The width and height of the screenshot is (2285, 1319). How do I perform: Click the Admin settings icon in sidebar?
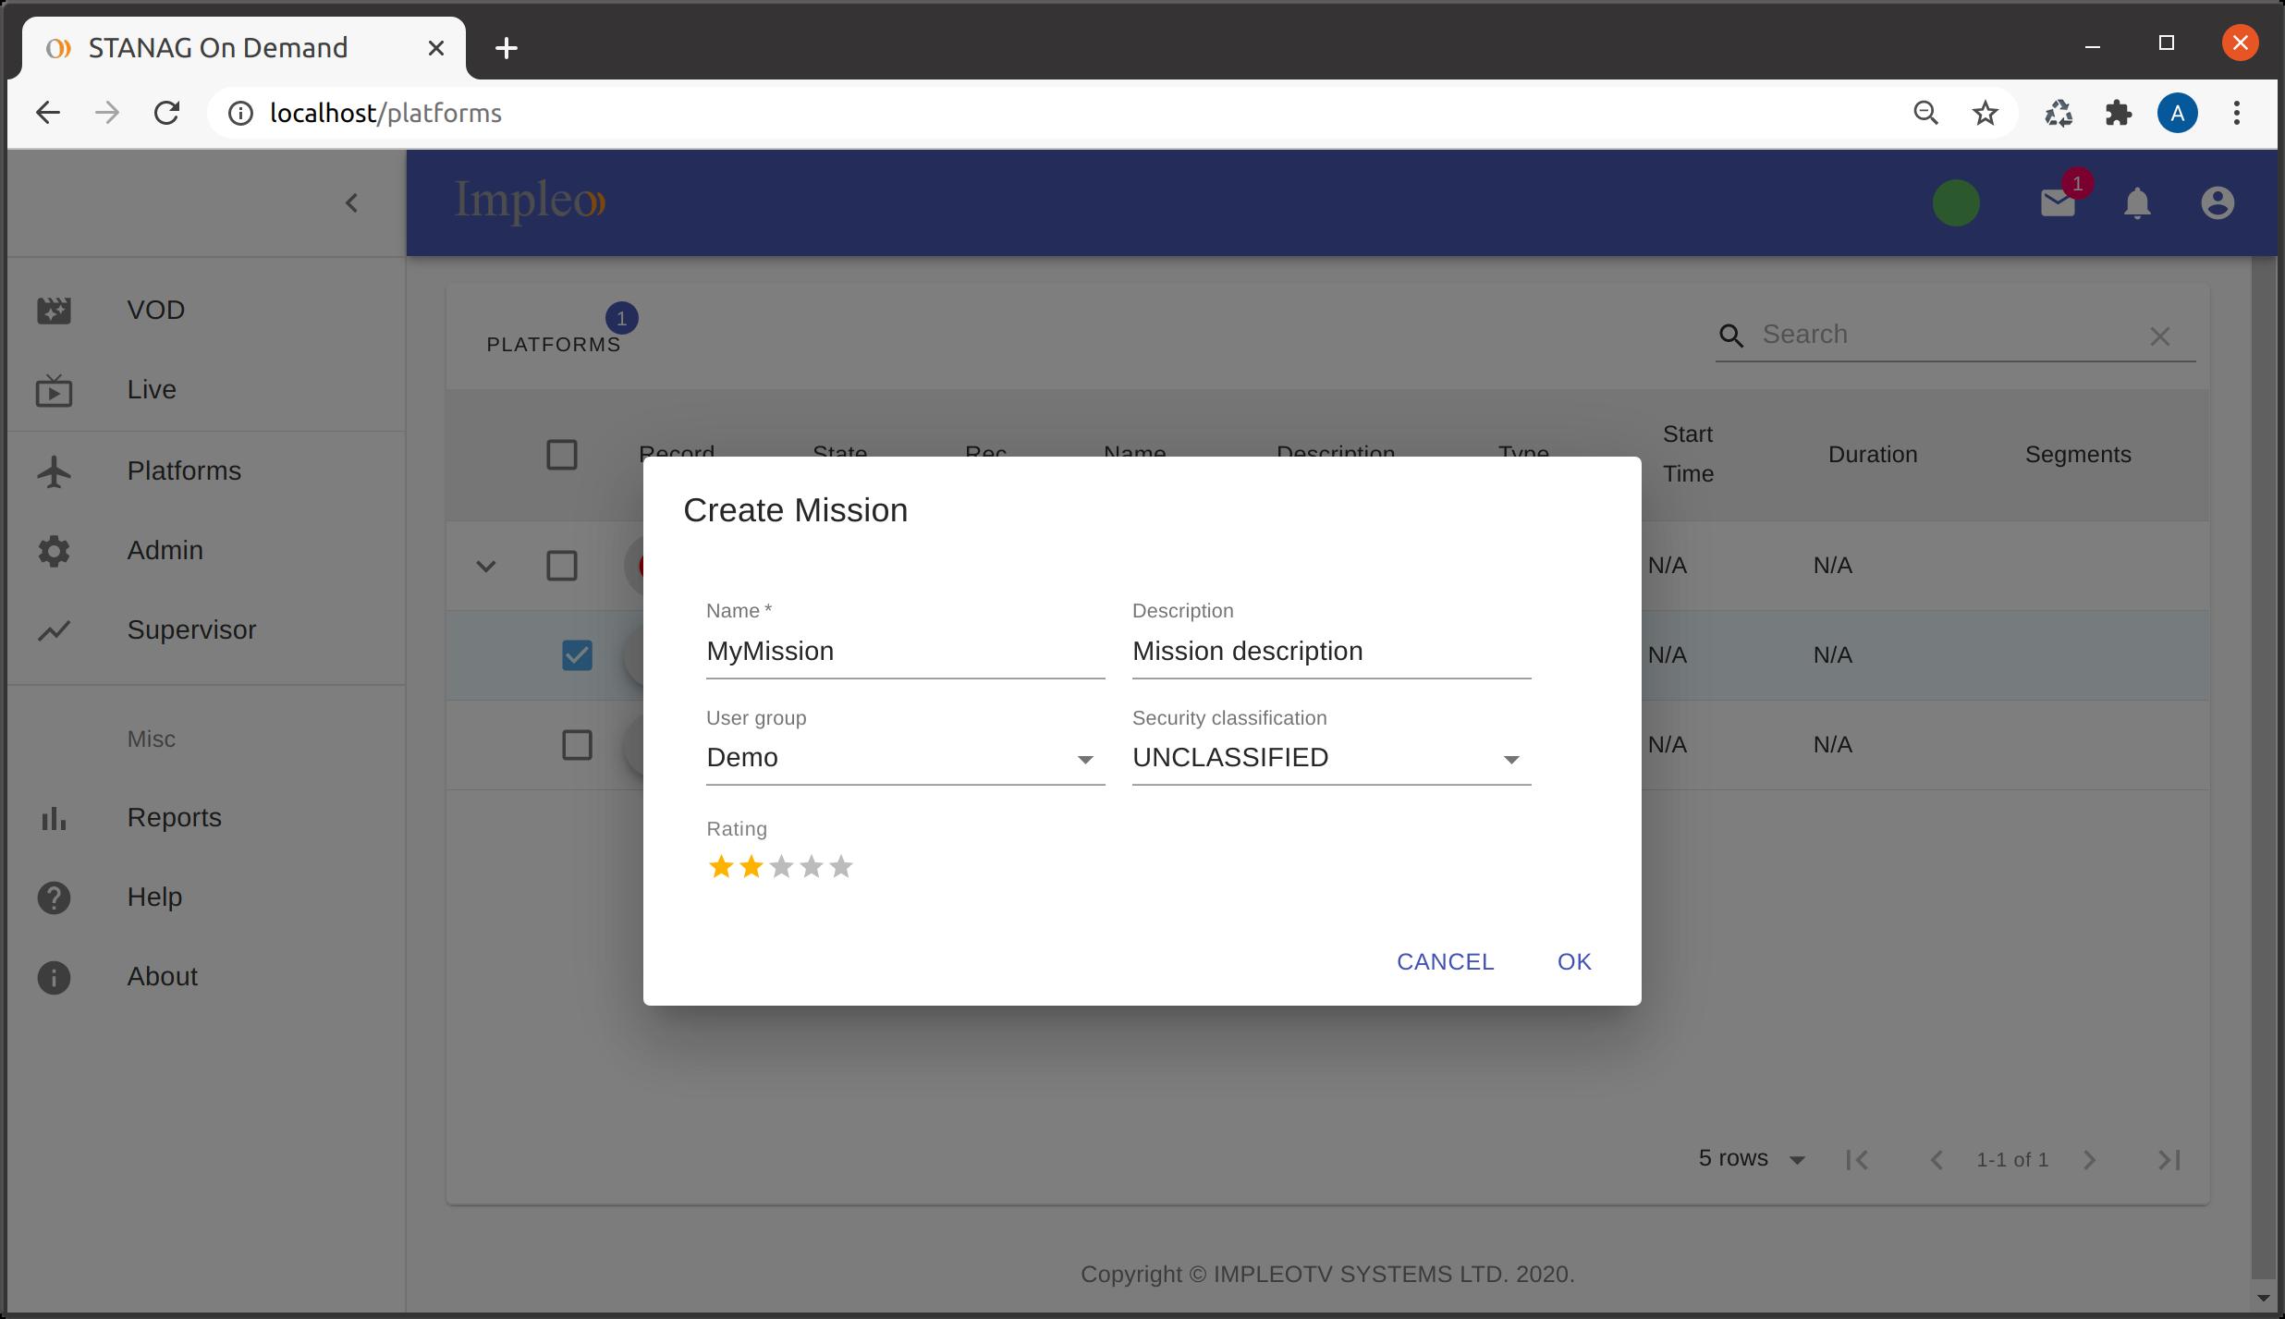coord(55,550)
